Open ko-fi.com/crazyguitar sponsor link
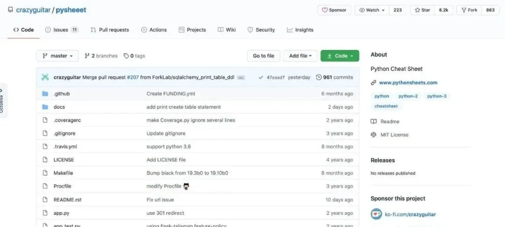Screen dimensions: 505x227 [x=411, y=214]
